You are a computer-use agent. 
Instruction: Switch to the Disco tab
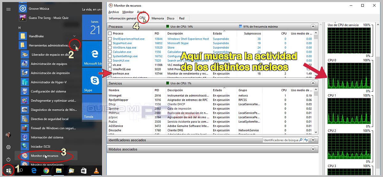[x=171, y=18]
